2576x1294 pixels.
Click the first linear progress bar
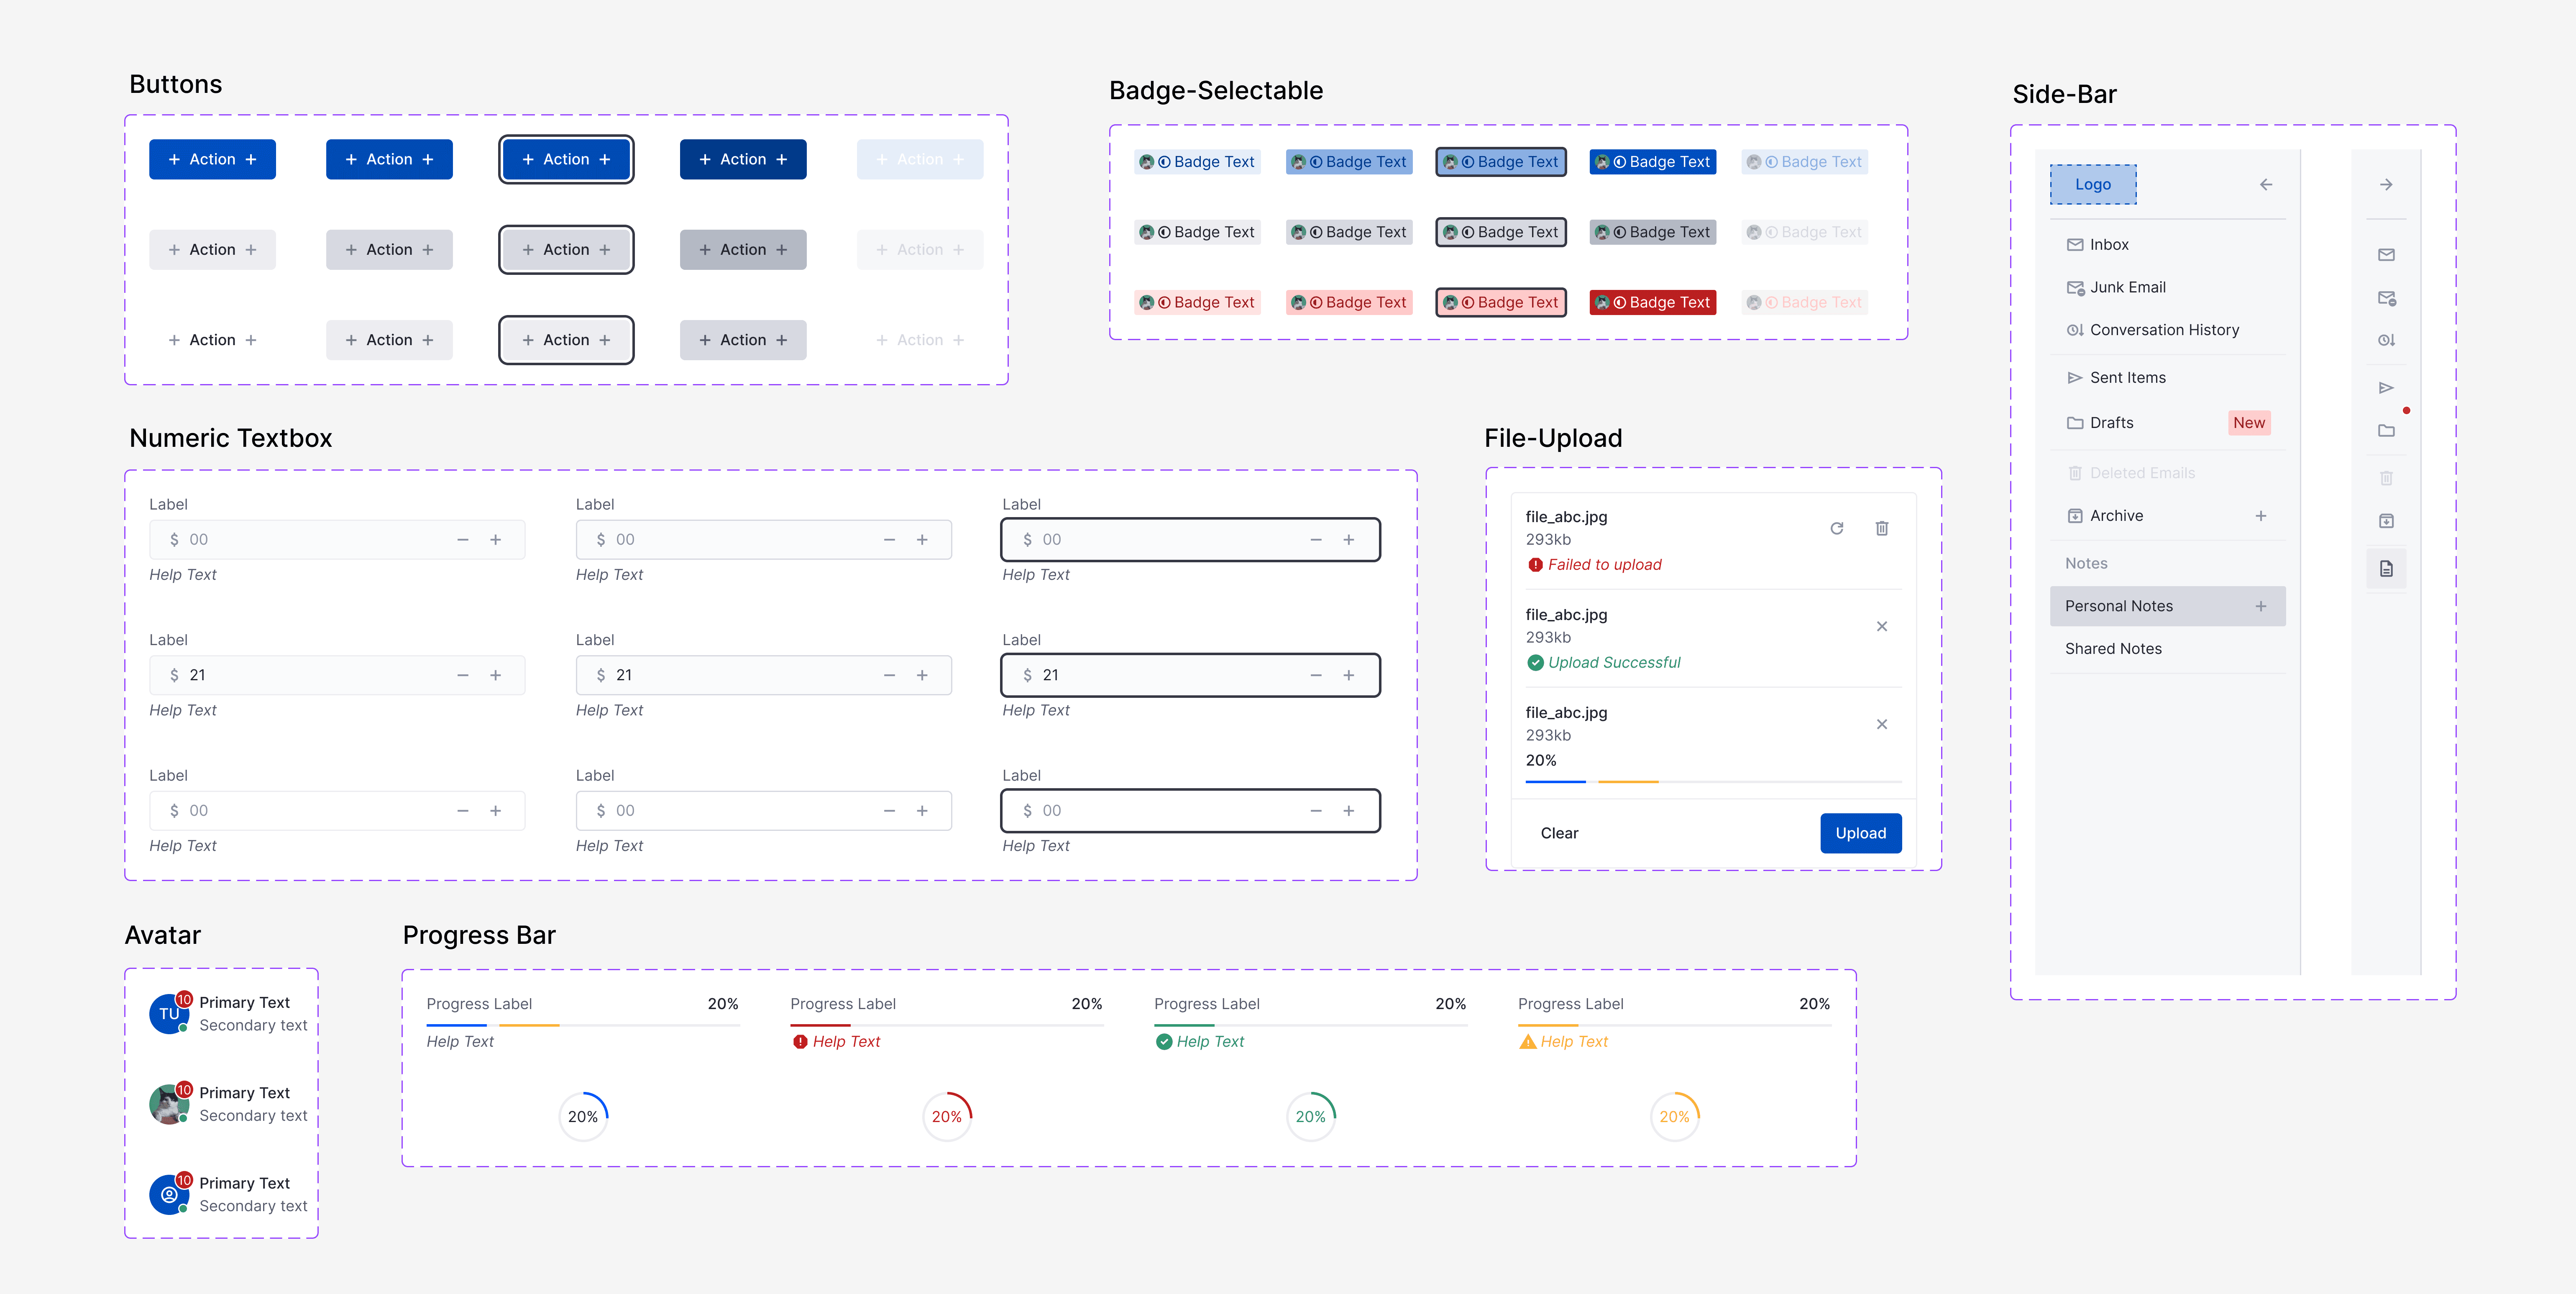pos(582,1025)
